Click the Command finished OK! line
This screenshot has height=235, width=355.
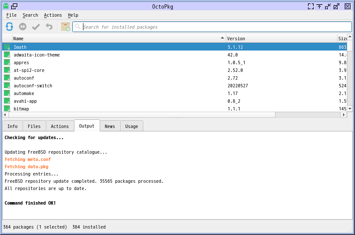click(x=30, y=203)
